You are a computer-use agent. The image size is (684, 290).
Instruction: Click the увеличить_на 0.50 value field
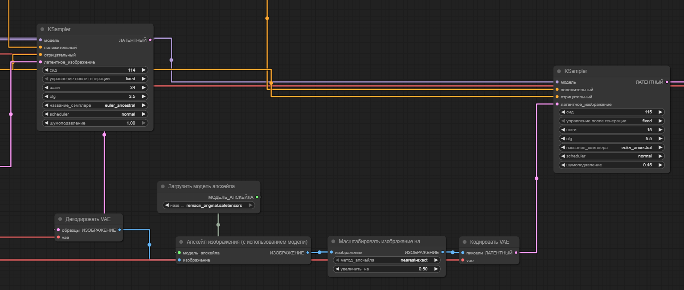(387, 269)
